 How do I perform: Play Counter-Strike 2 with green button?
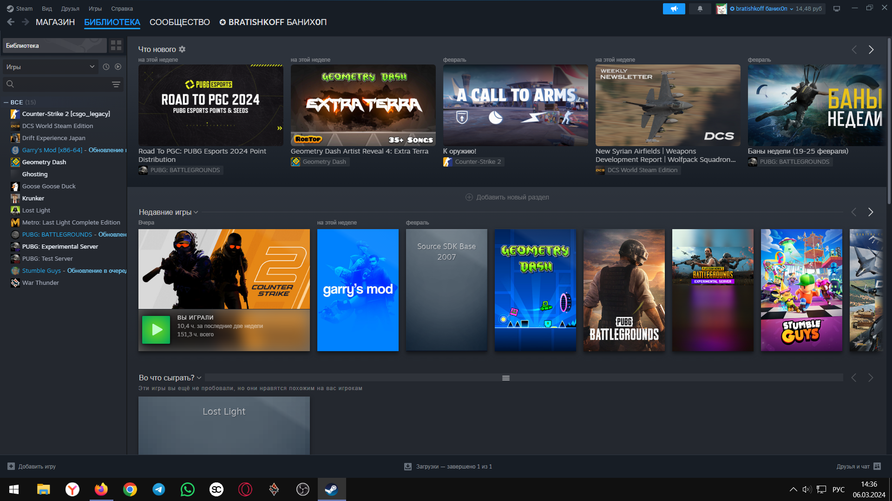156,329
